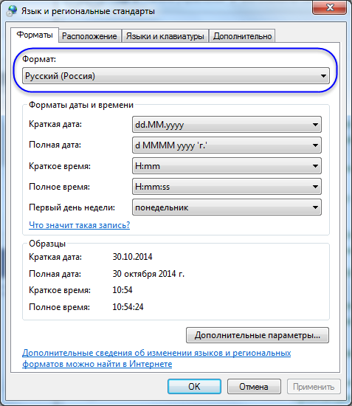Image resolution: width=352 pixels, height=406 pixels.
Task: Open the Формат dropdown showing Русский (Россия)
Action: click(x=176, y=76)
